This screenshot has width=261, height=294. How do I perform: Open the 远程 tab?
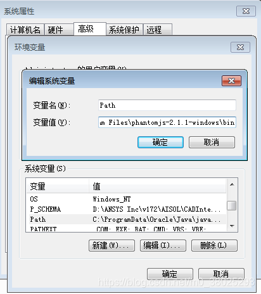(x=158, y=30)
